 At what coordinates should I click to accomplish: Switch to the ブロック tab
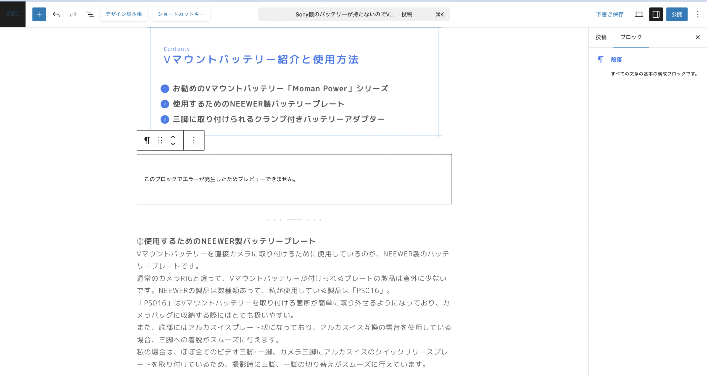coord(631,37)
